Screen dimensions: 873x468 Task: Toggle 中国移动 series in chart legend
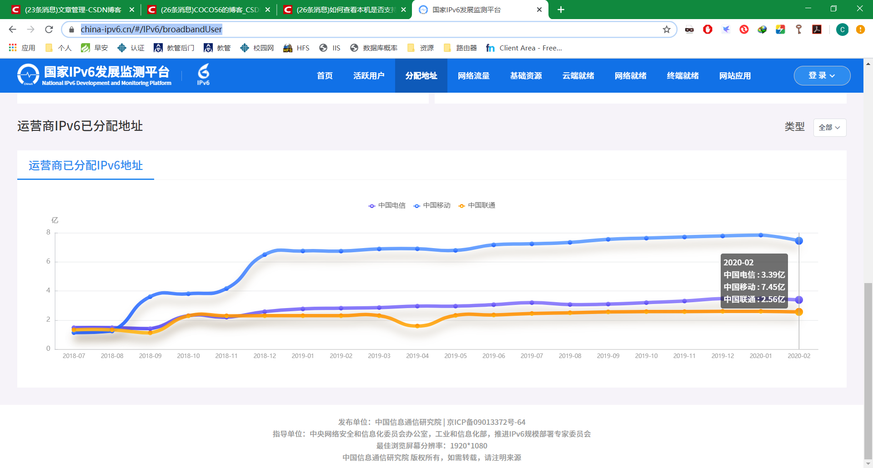point(432,205)
